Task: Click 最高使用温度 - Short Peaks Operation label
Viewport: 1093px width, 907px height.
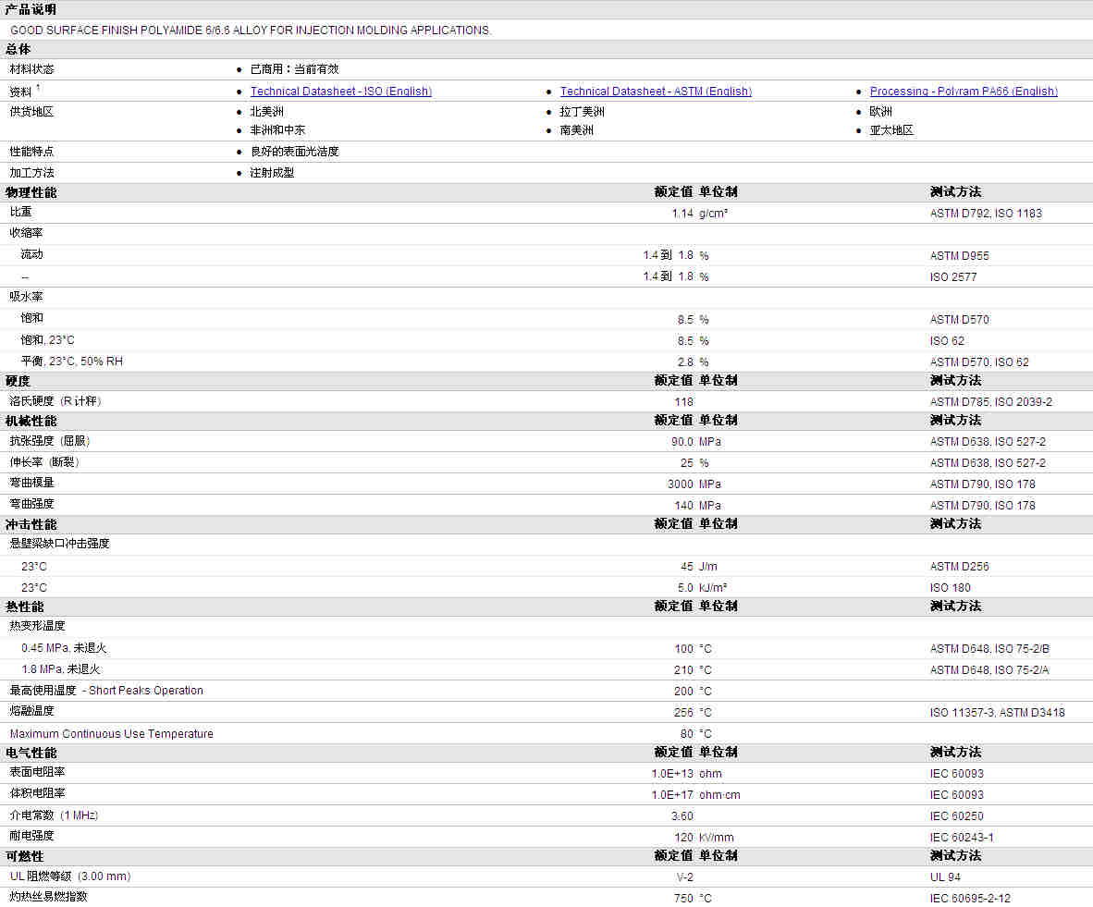Action: coord(106,691)
